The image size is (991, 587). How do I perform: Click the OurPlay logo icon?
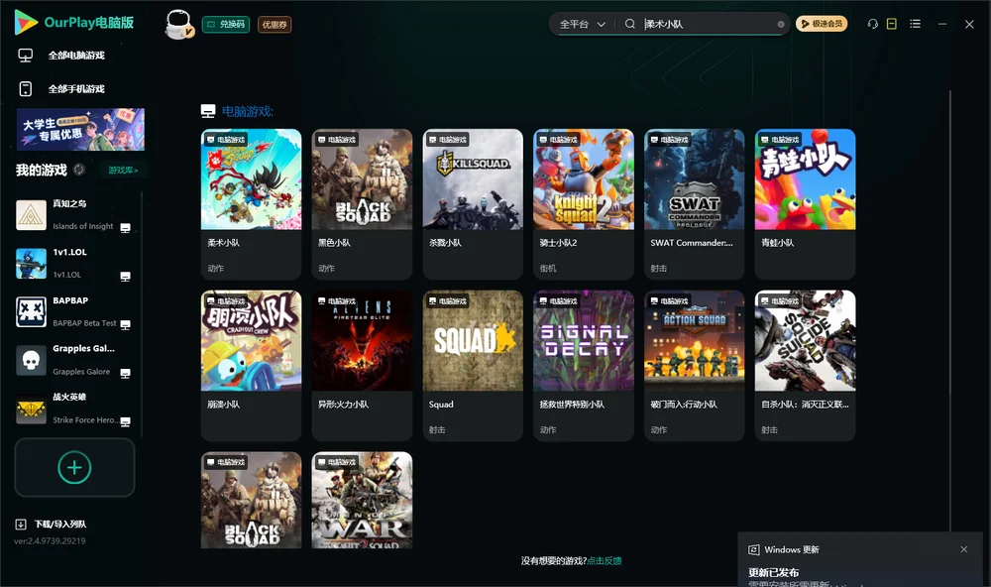click(x=26, y=22)
